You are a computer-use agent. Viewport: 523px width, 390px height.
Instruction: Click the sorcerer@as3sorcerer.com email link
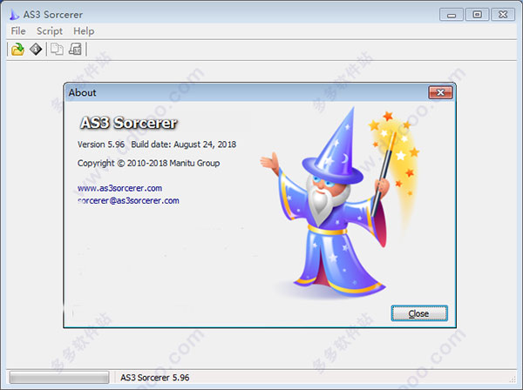click(x=128, y=200)
